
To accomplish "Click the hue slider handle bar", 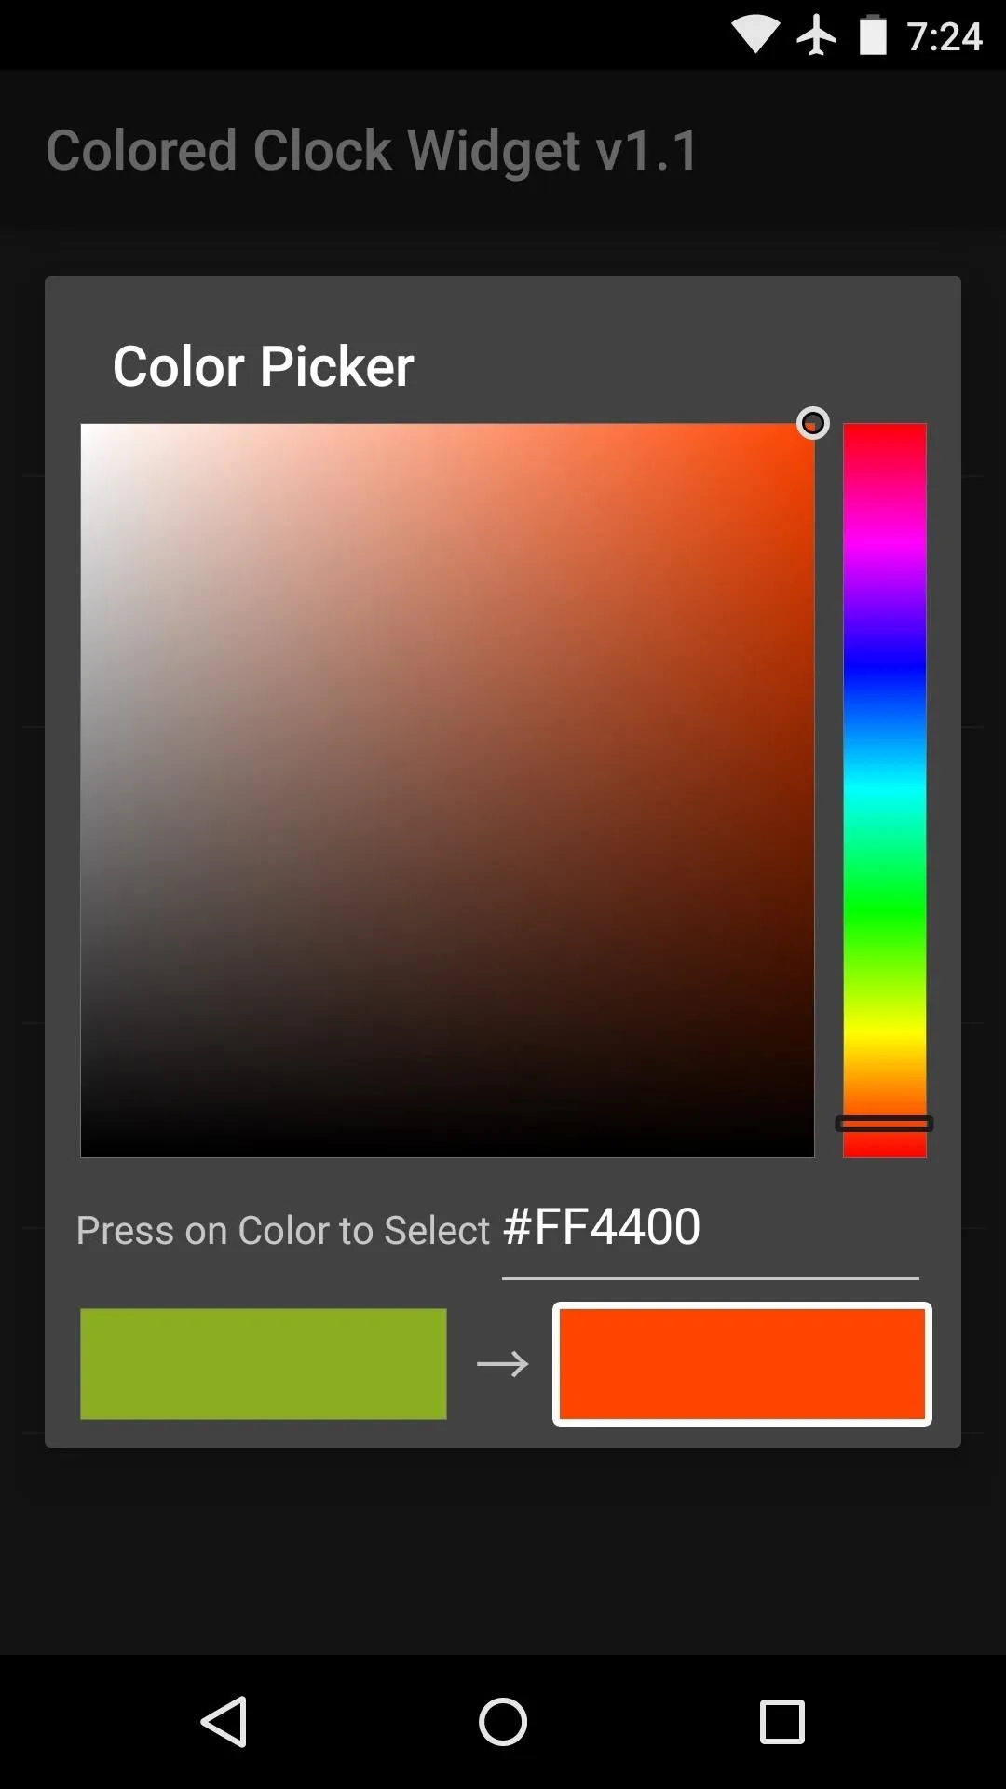I will [x=884, y=1124].
